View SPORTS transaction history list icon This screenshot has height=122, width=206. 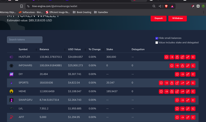(193, 83)
